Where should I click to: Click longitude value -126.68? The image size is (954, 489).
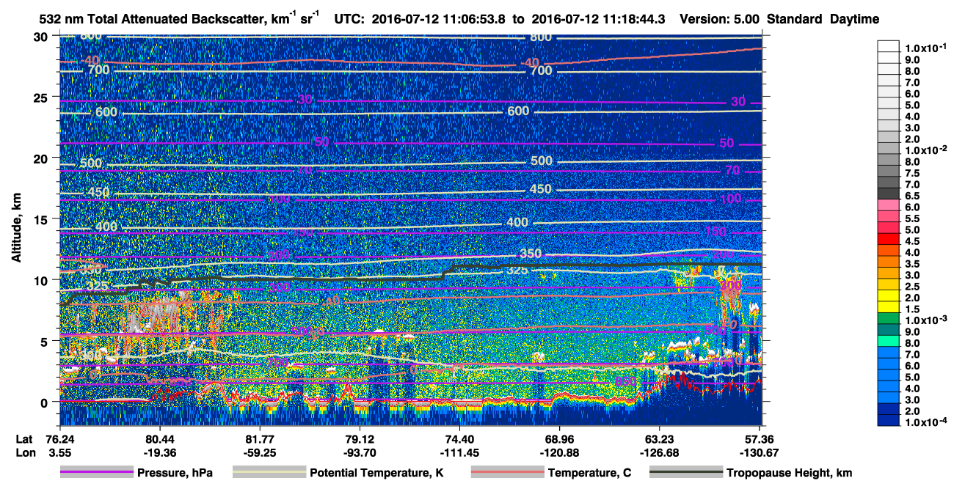[660, 452]
